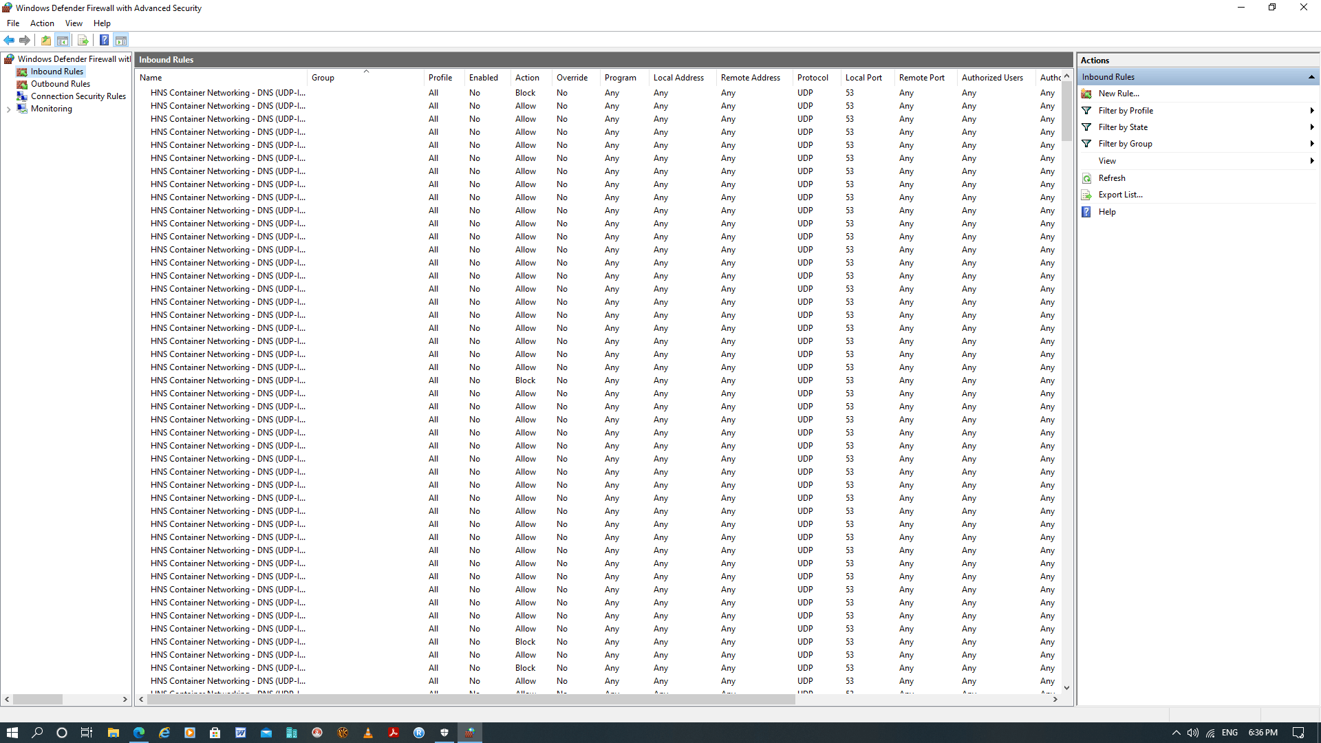1321x743 pixels.
Task: Toggle the Show/Hide Console Tree icon
Action: point(63,40)
